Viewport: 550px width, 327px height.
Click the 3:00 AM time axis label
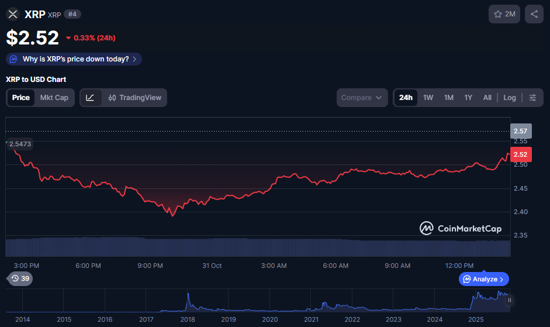click(x=274, y=266)
